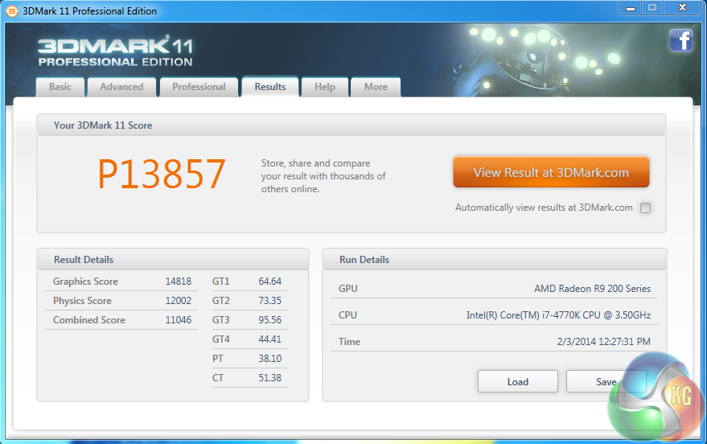Image resolution: width=707 pixels, height=444 pixels.
Task: Click the Time value 2/3/2014 12:27:31 PM
Action: coord(604,342)
